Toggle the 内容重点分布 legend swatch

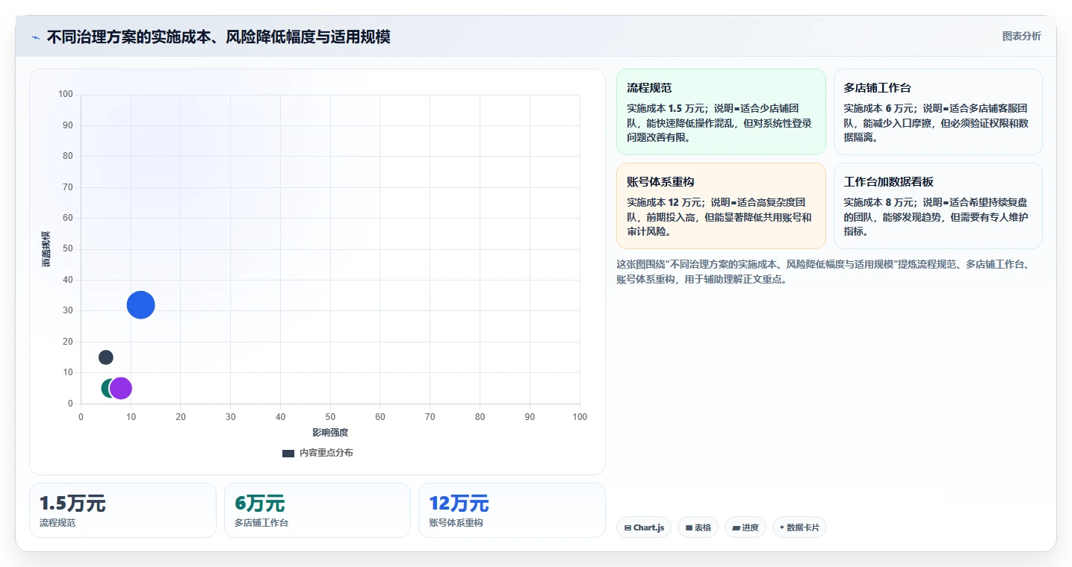point(288,453)
